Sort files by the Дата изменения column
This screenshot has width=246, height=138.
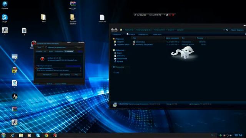point(173,38)
